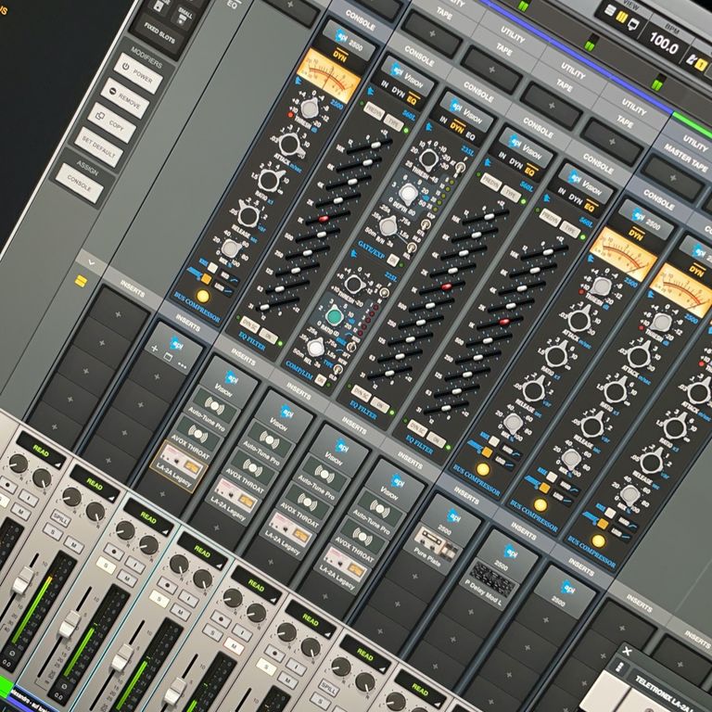Flip the AT switch beside gate THRESH knob

(460, 169)
